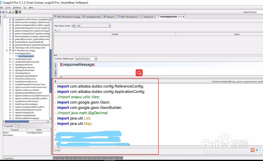Open Preferences via the wrench toolbar icon
263x161 pixels.
(x=13, y=12)
